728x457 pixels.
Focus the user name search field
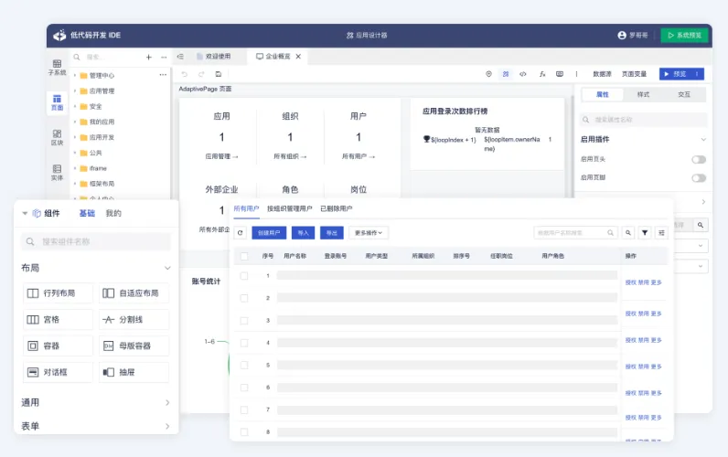tap(575, 233)
